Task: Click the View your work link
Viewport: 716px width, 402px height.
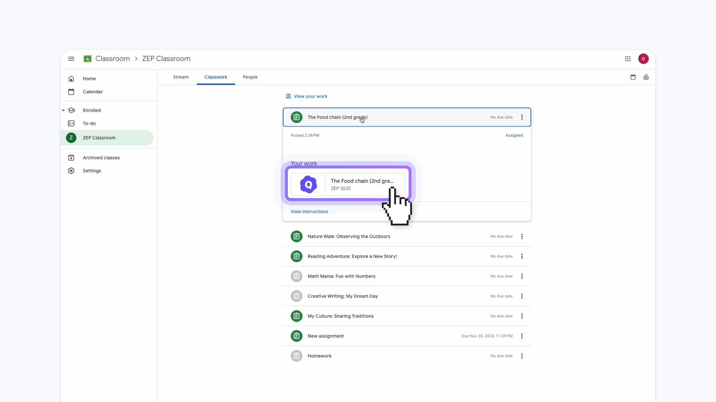Action: (310, 96)
